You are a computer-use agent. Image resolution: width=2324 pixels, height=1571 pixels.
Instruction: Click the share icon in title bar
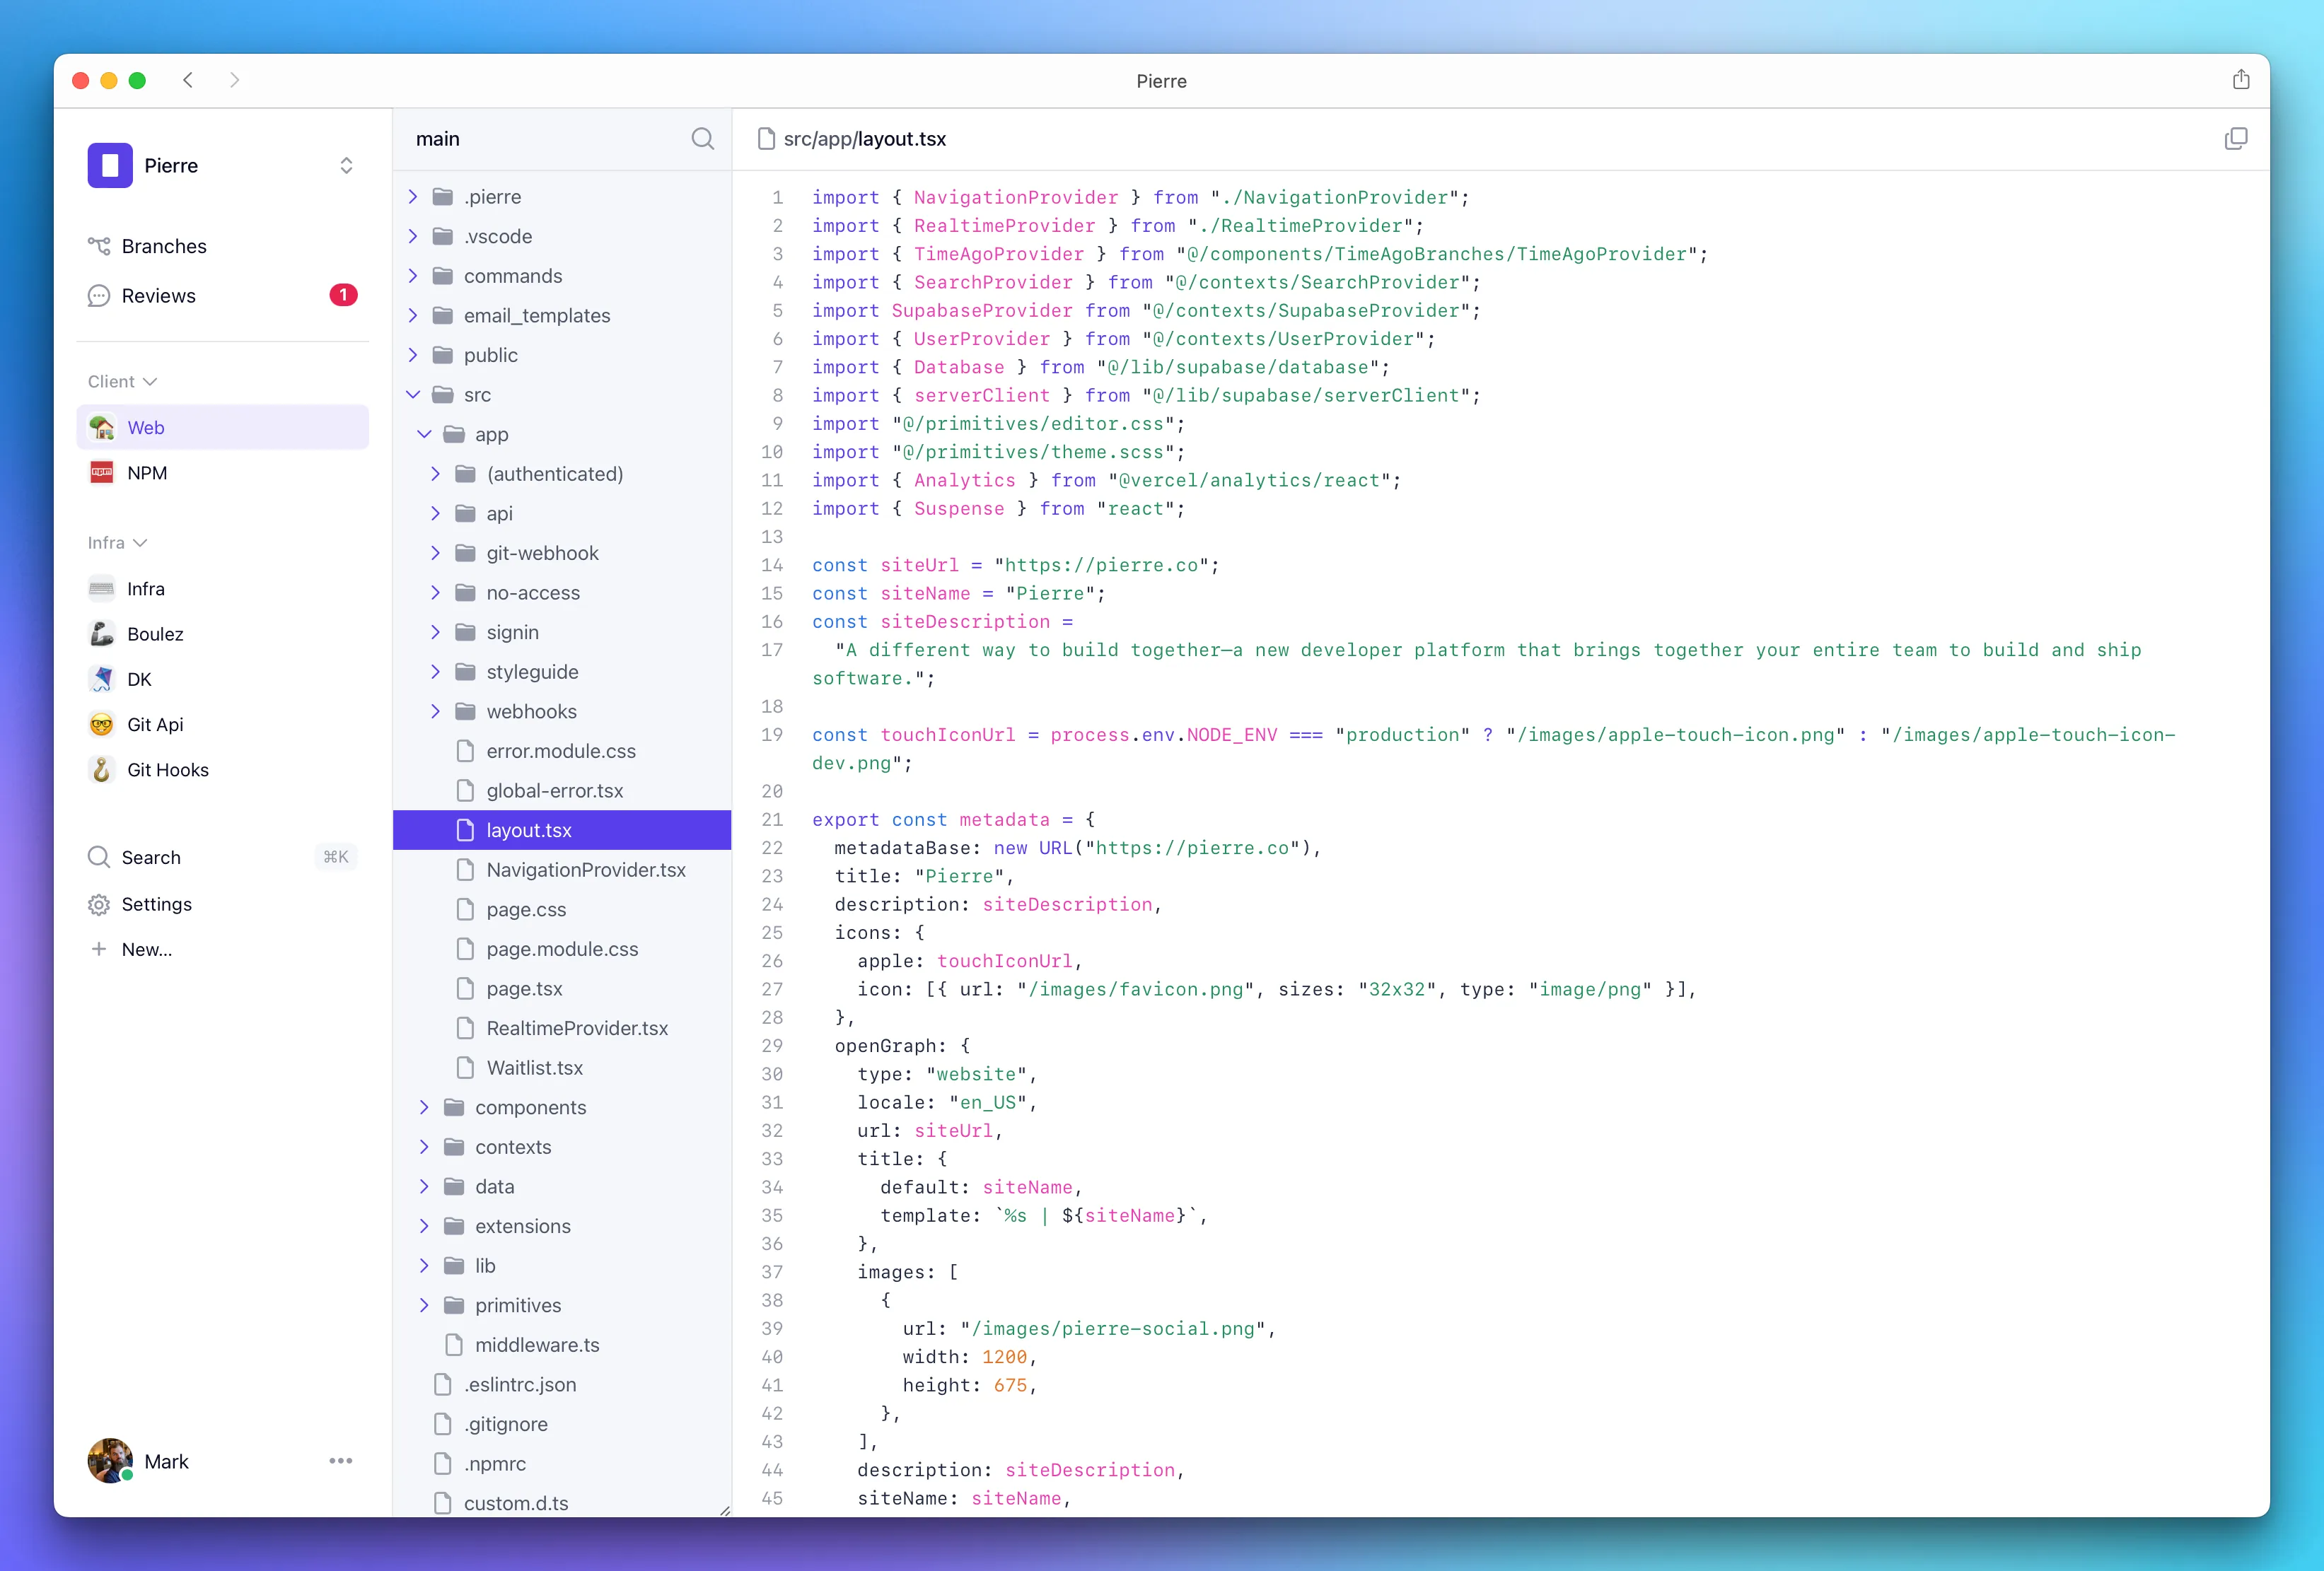click(2240, 80)
